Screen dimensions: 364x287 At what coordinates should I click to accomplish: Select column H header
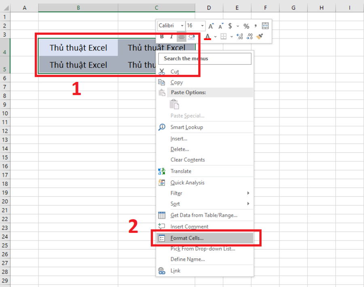322,8
